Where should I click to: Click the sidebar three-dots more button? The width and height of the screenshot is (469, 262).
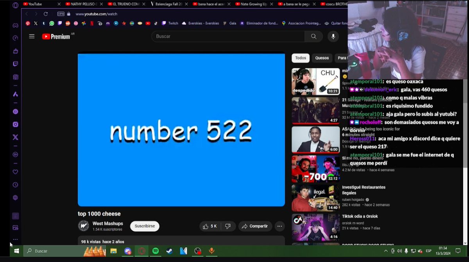tap(15, 239)
